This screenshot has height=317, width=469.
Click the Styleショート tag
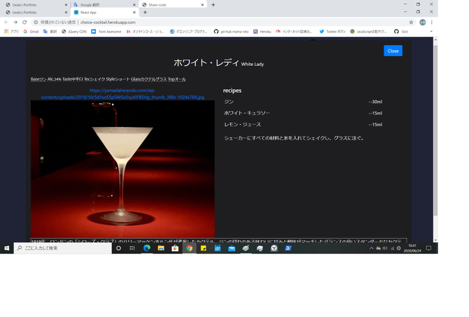[117, 79]
